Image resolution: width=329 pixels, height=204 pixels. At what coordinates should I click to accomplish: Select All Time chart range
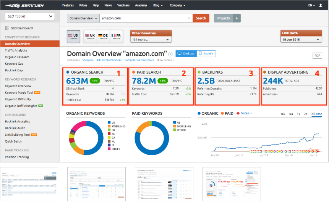317,114
